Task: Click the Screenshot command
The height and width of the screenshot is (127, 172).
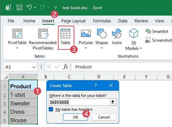Action: pos(159,40)
